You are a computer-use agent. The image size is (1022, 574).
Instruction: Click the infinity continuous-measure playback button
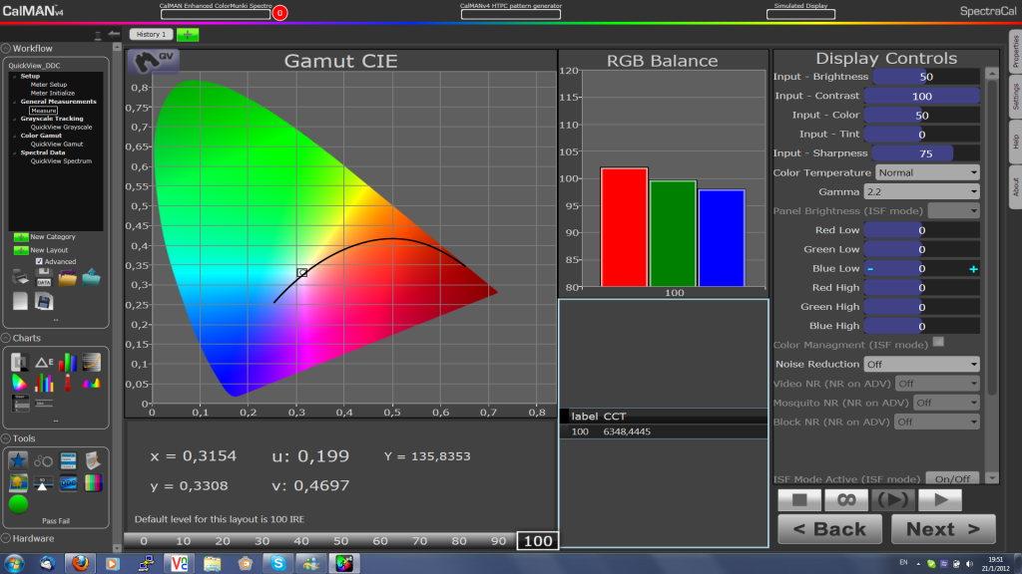pyautogui.click(x=846, y=499)
